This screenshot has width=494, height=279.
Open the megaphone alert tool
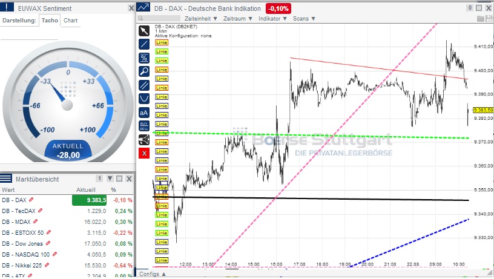144,140
